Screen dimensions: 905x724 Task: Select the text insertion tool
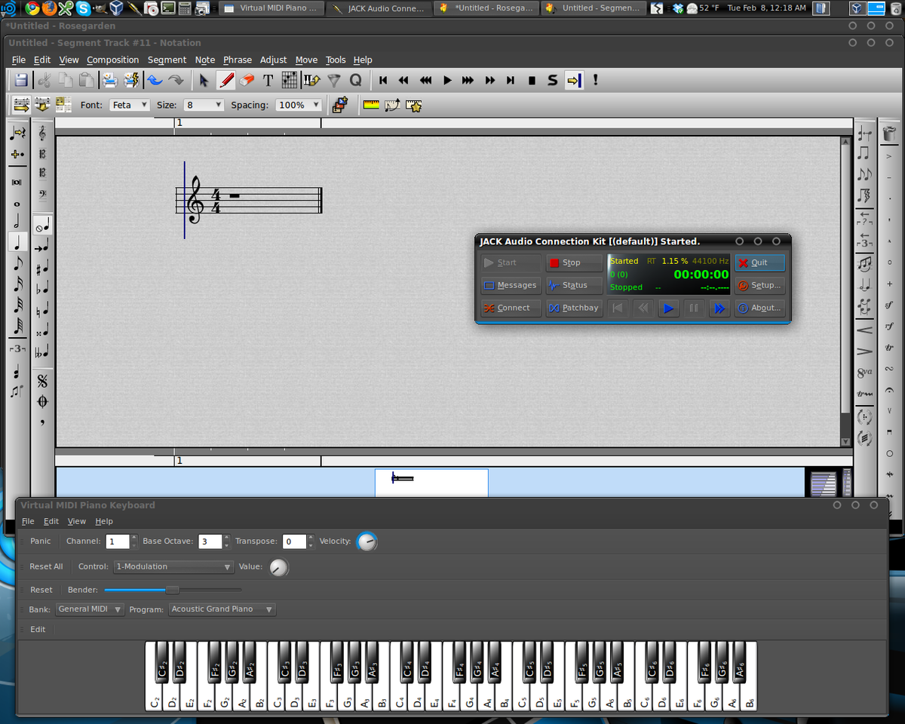[268, 79]
